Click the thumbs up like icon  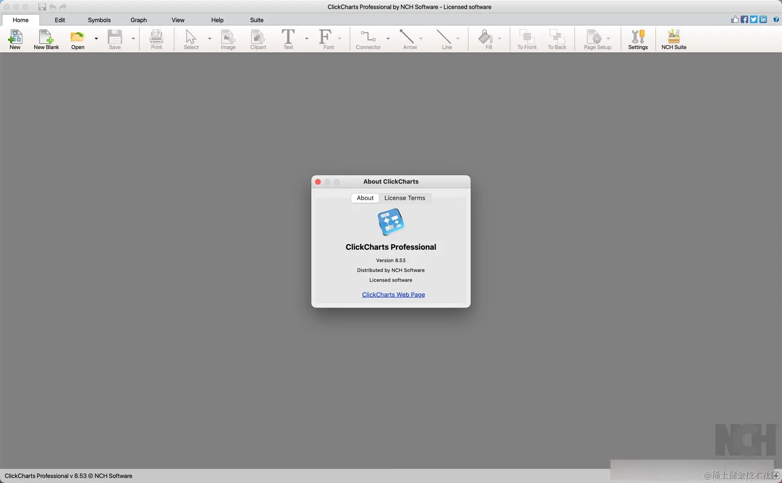735,19
